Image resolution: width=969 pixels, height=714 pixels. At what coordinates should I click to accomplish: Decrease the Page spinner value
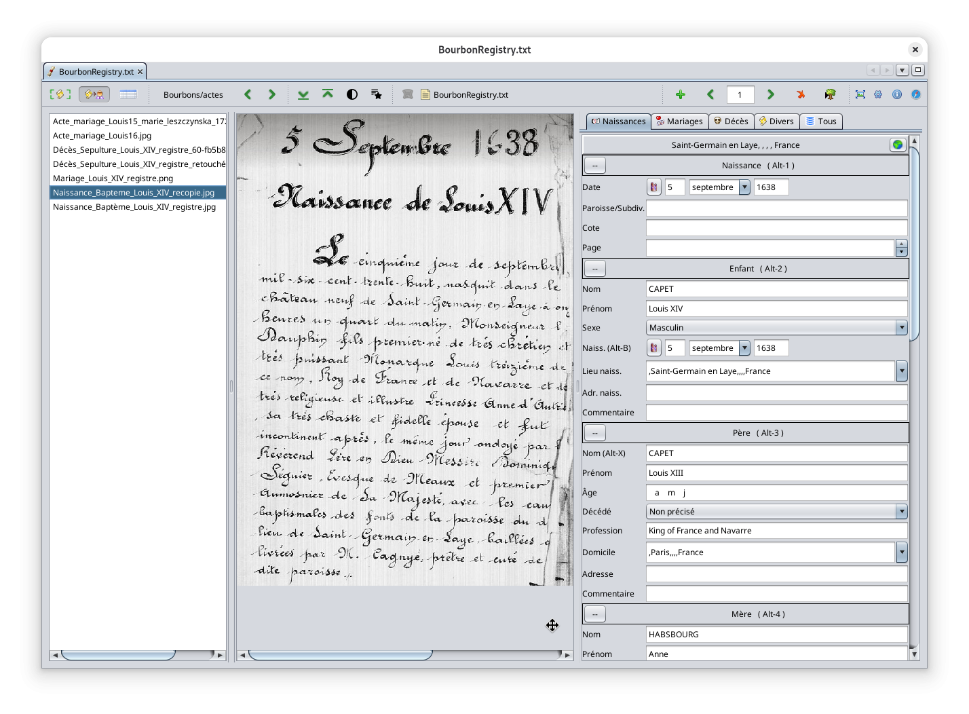click(902, 252)
